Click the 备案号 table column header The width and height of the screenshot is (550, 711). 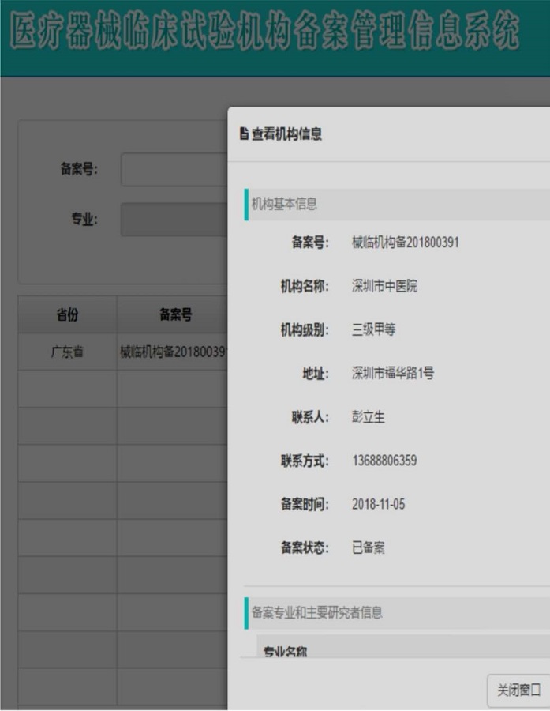(x=173, y=314)
